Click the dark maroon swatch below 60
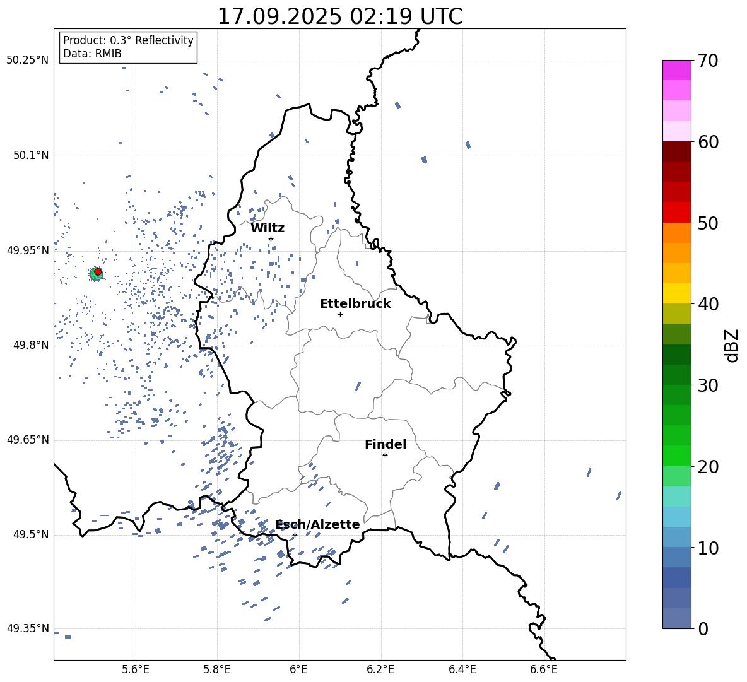This screenshot has width=747, height=682. coord(677,152)
